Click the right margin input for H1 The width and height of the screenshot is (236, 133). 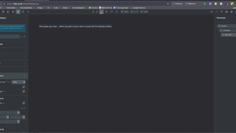tap(16, 117)
